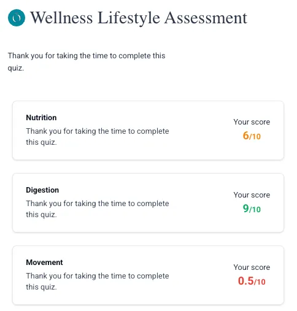Select the Nutrition heading
Screen dimensions: 297x311
(x=41, y=118)
